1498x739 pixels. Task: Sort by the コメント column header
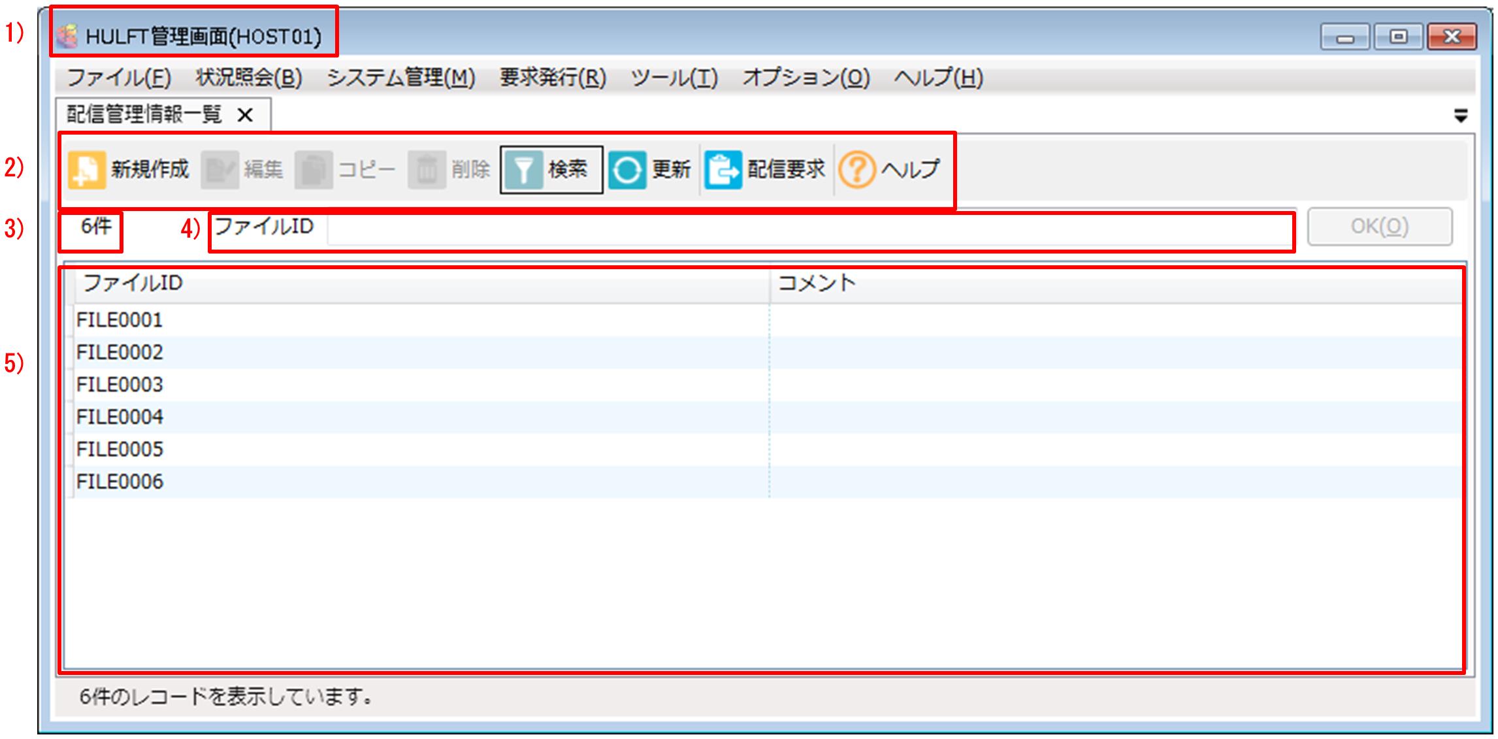point(1116,284)
